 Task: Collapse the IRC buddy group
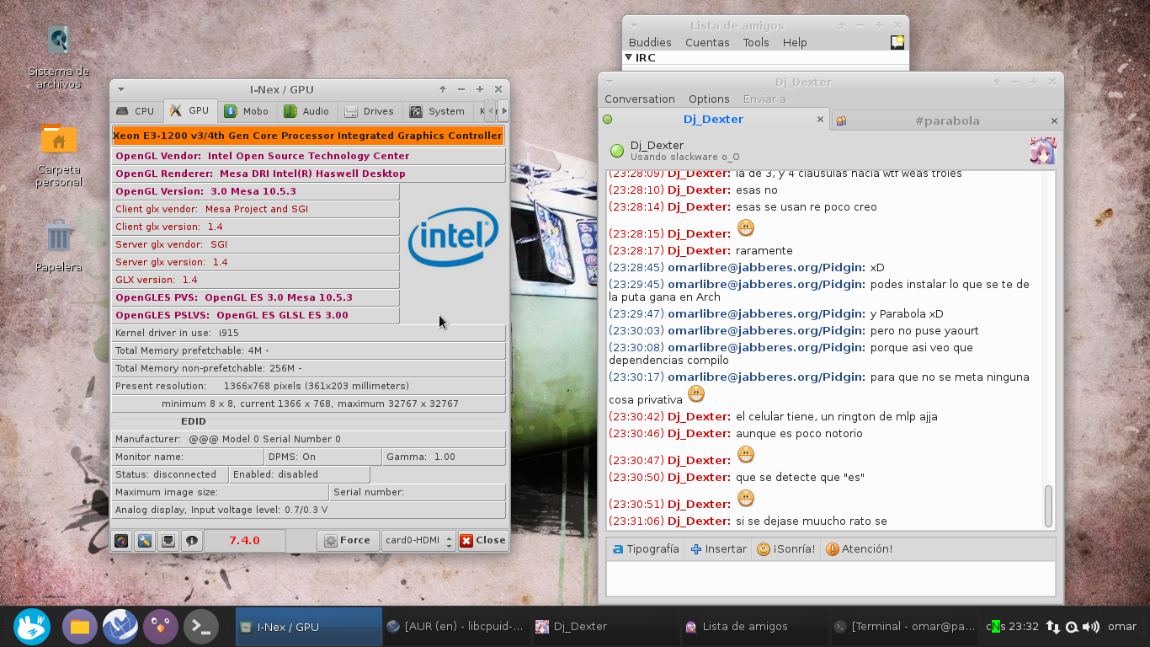coord(629,57)
